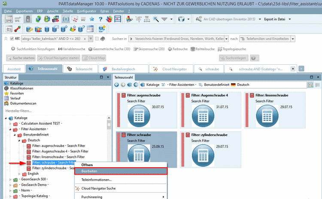The height and width of the screenshot is (199, 322).
Task: Click the help icon next to Suchvorlagen
Action: pos(254,58)
